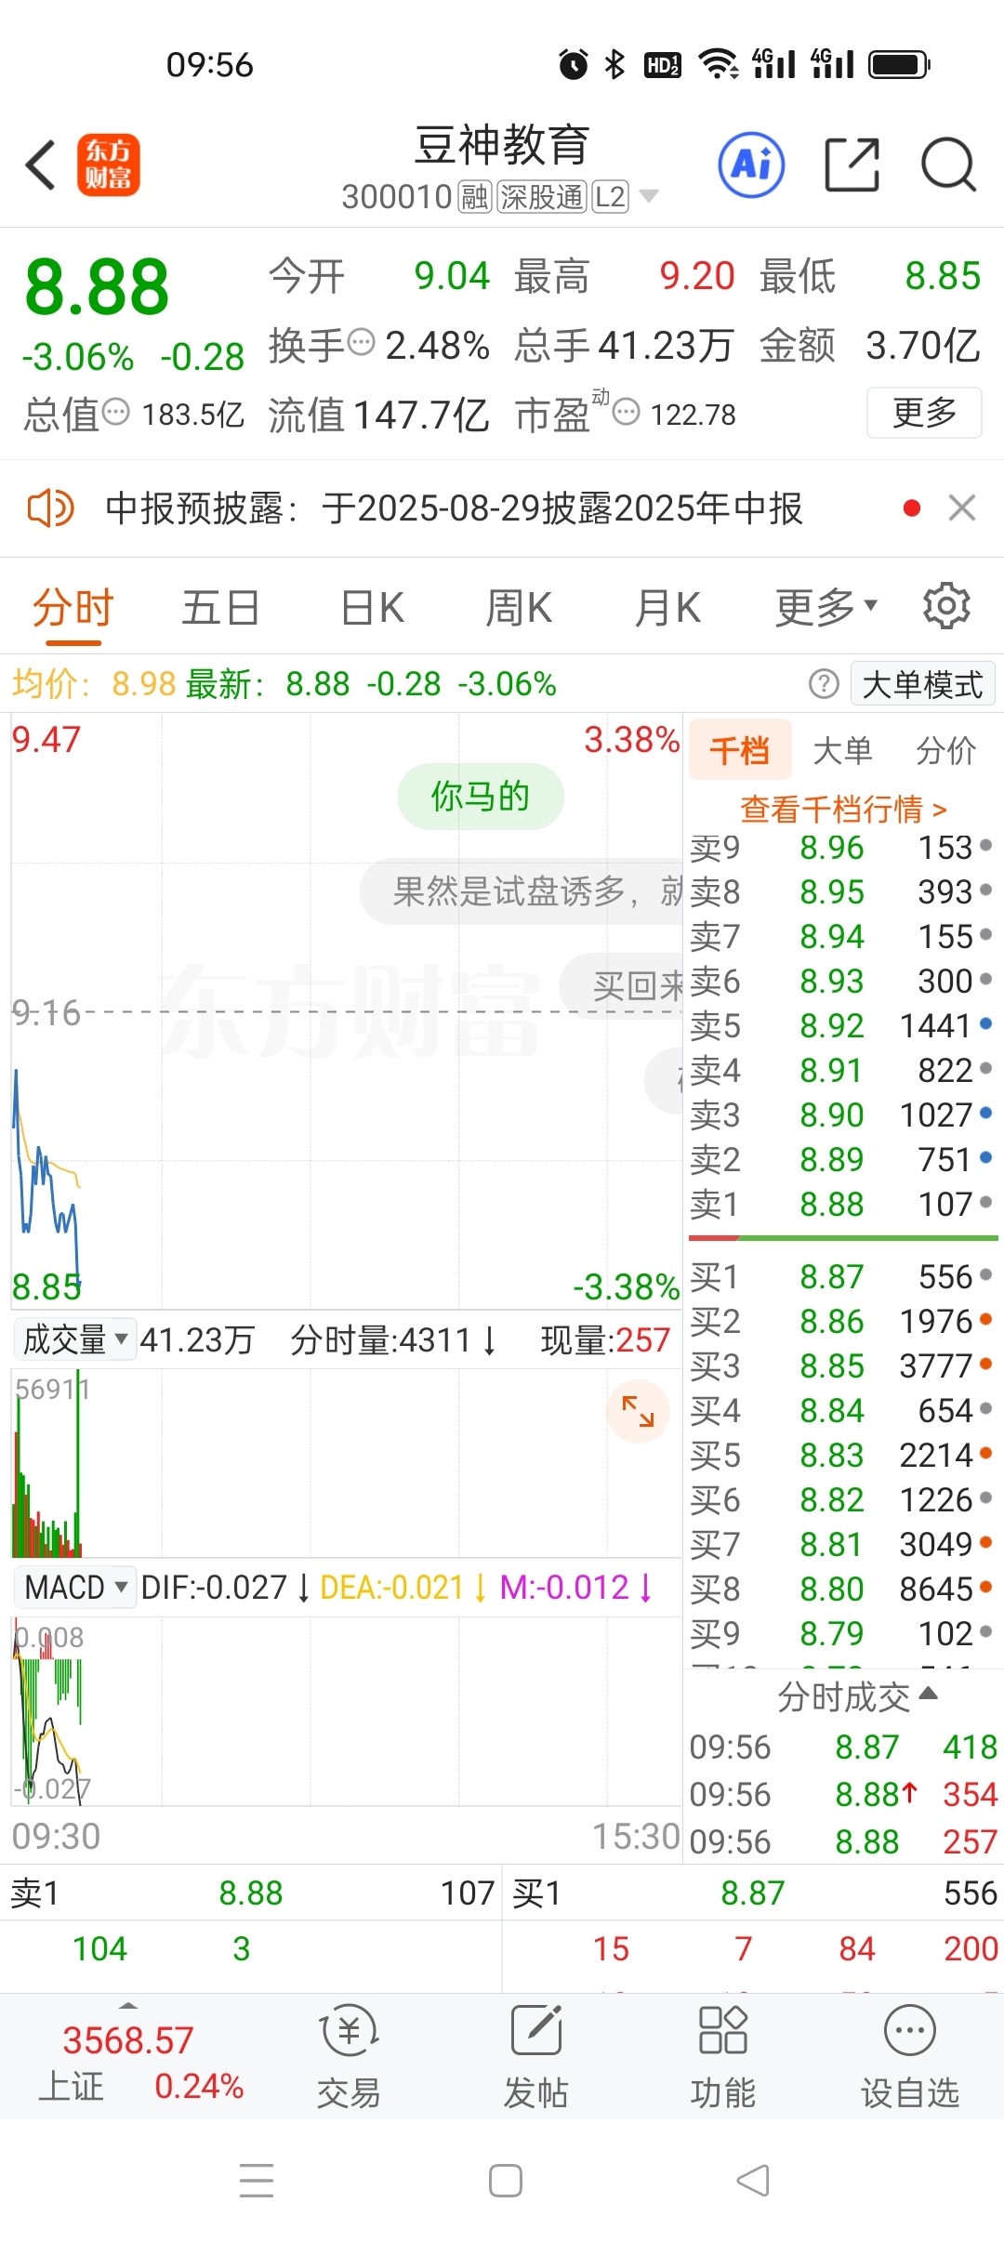The height and width of the screenshot is (2242, 1004).
Task: Open the search magnifier icon
Action: point(948,165)
